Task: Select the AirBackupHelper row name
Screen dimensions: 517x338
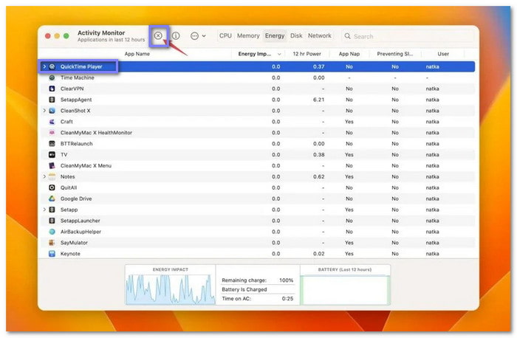Action: click(81, 232)
